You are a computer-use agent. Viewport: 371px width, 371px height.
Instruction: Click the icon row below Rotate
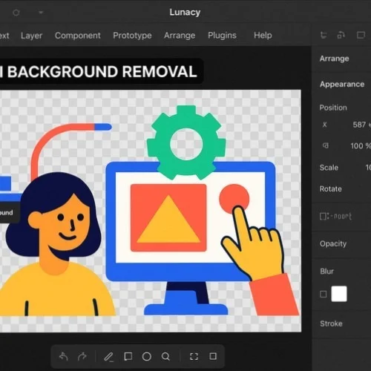click(x=335, y=217)
